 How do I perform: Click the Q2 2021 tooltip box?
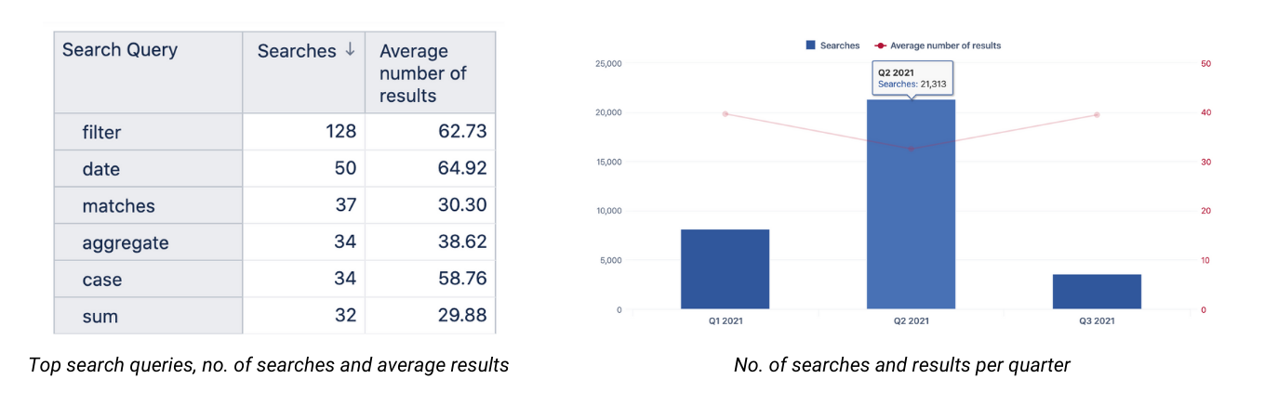pos(912,78)
